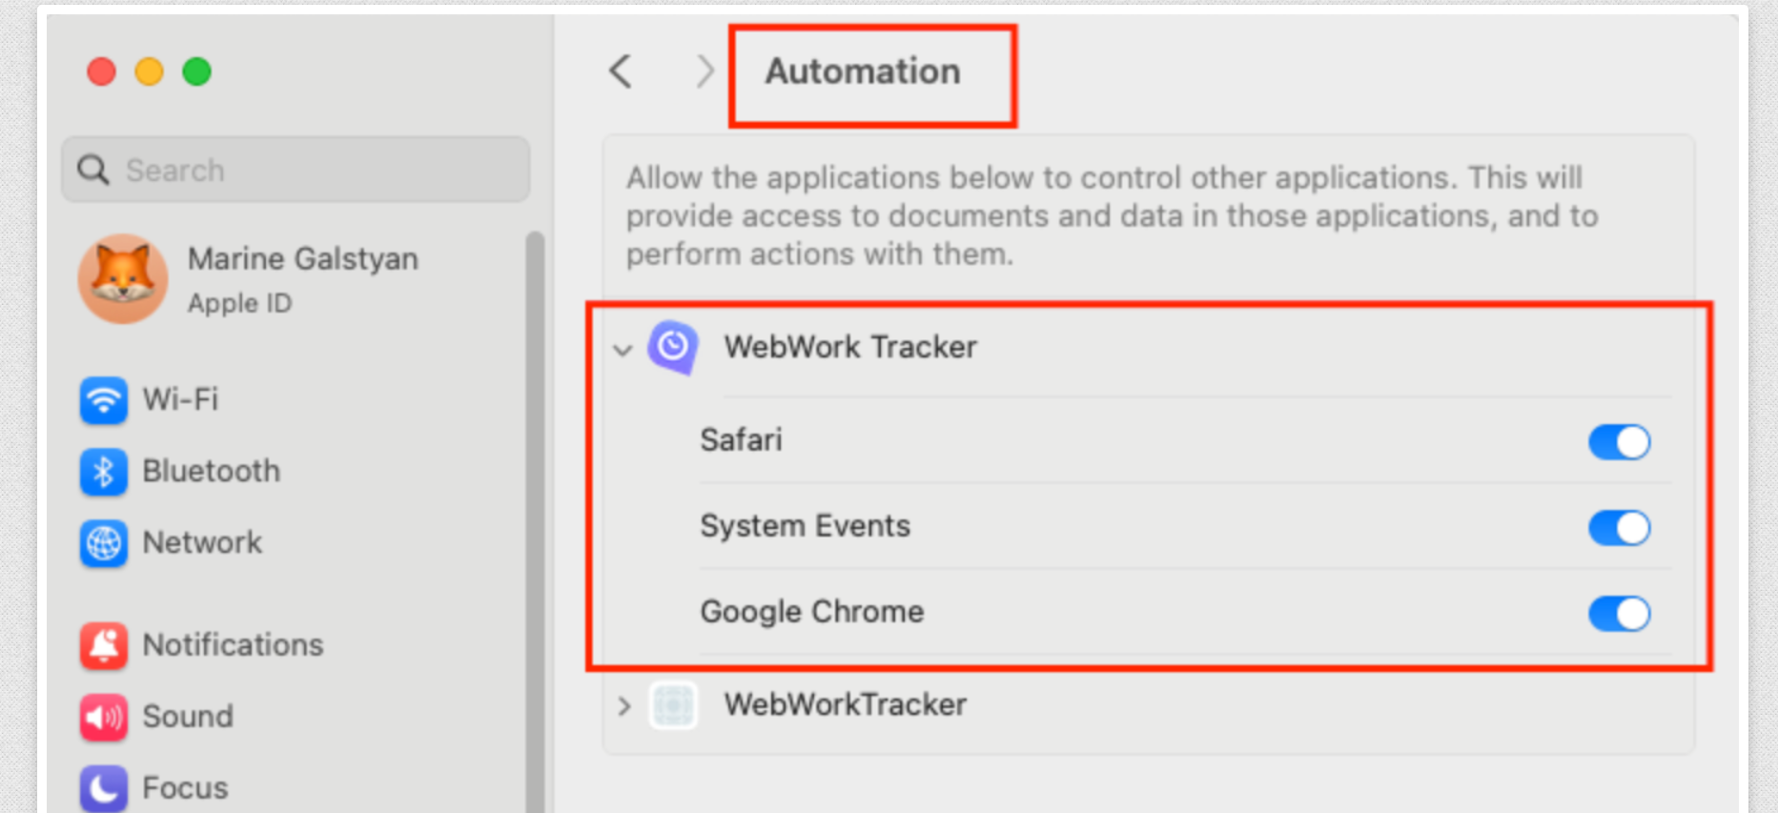The height and width of the screenshot is (813, 1778).
Task: Turn off System Events switch
Action: click(x=1619, y=528)
